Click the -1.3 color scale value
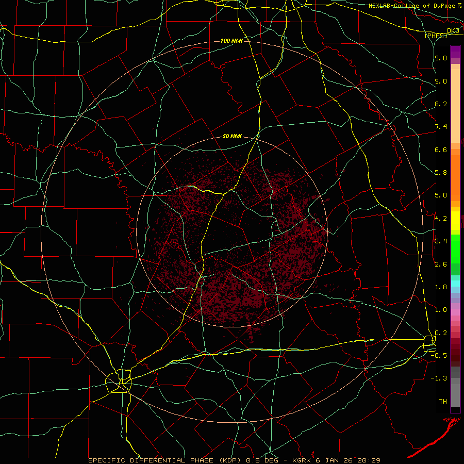464x464 pixels. point(439,378)
